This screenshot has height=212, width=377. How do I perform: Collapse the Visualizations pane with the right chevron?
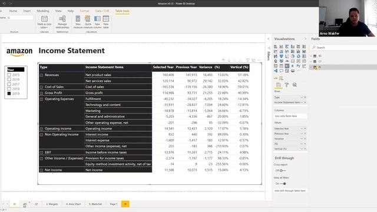(305, 39)
